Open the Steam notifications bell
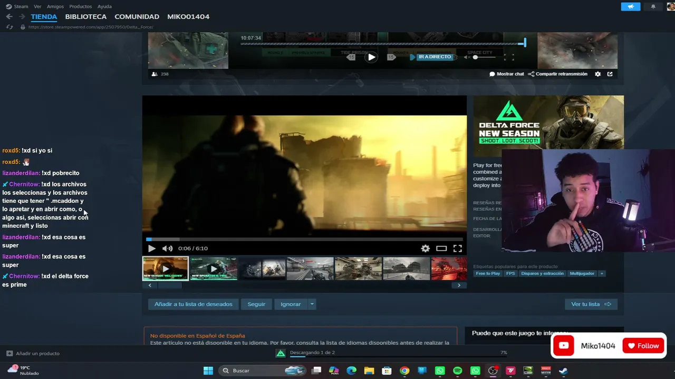 coord(653,7)
